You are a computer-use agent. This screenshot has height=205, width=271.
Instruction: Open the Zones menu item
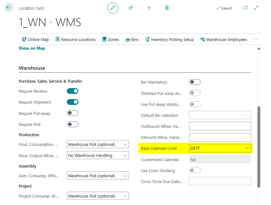pyautogui.click(x=111, y=39)
